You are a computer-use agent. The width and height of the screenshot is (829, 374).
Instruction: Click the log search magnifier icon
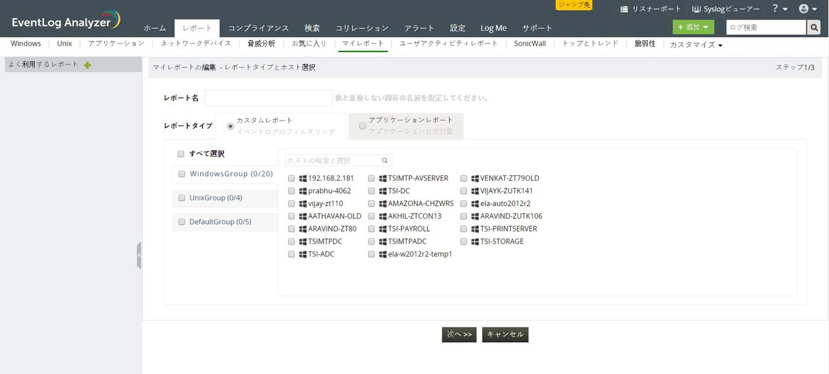[814, 27]
